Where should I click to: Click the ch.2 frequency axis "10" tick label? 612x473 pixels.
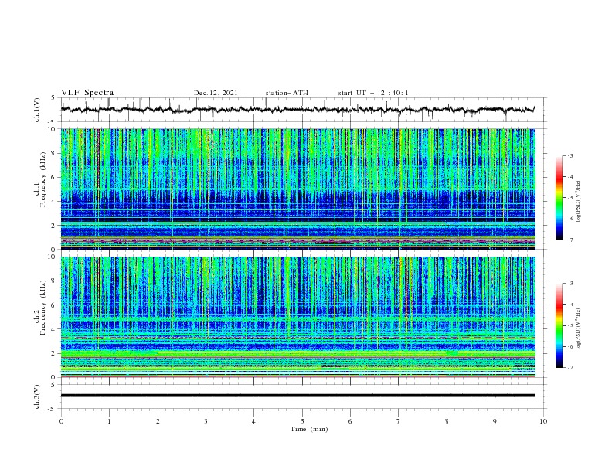[53, 257]
